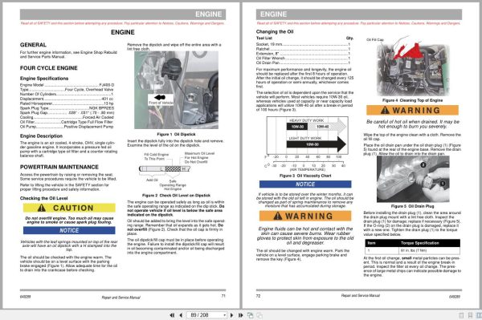Click the WARNING banner under Figure 4

pyautogui.click(x=412, y=110)
